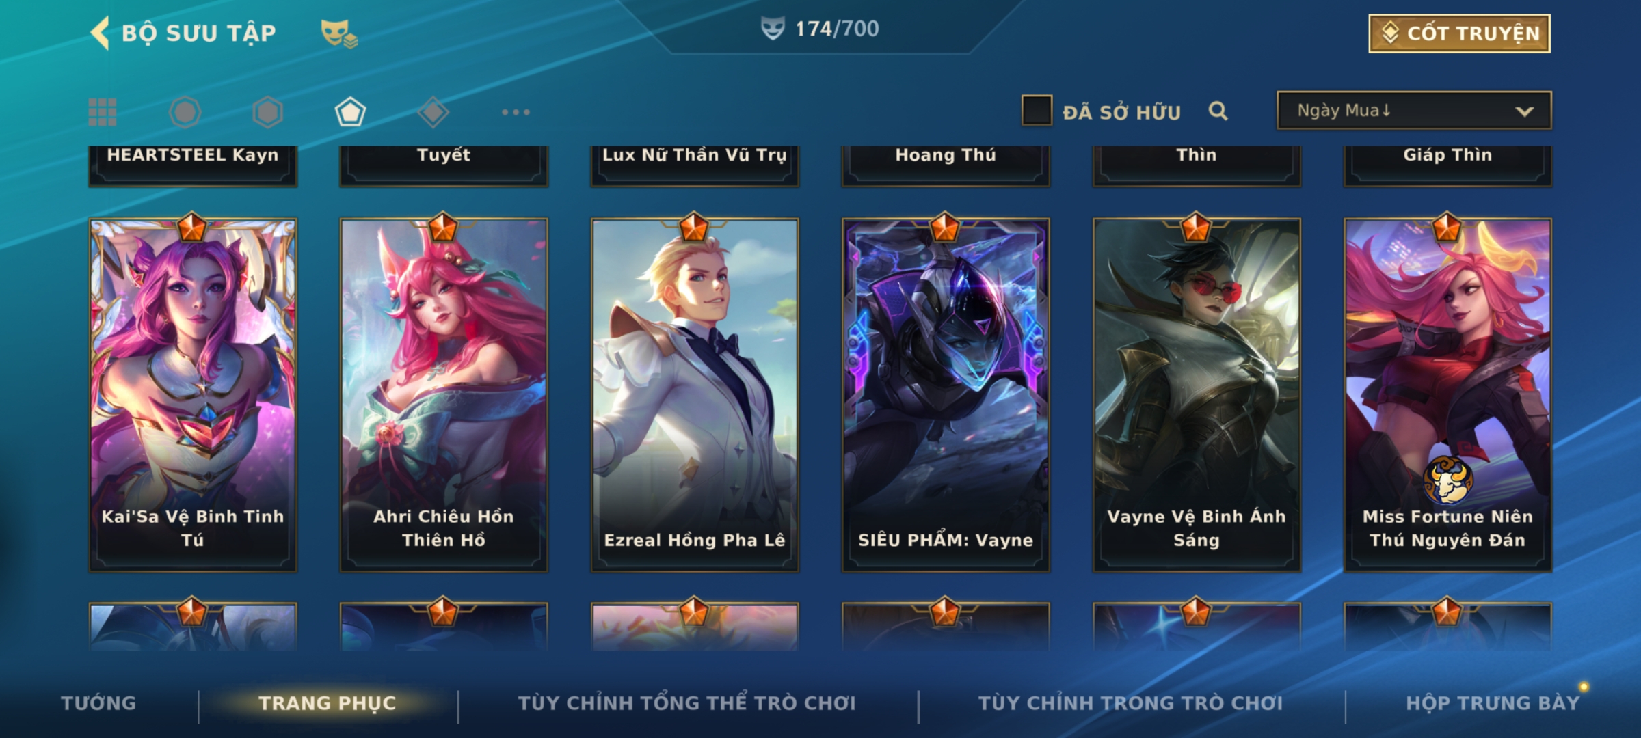
Task: Open the mask and coins shop icon
Action: (x=340, y=33)
